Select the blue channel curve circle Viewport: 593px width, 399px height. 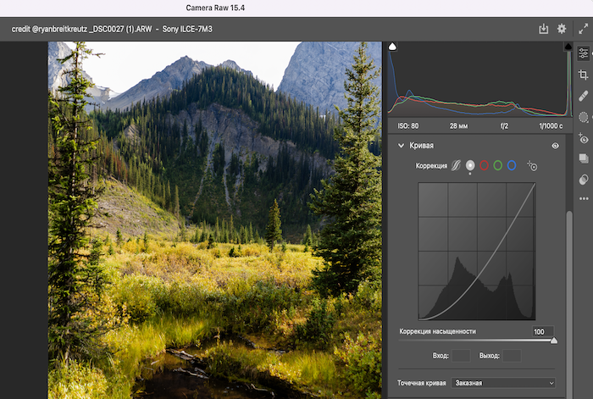pyautogui.click(x=512, y=165)
